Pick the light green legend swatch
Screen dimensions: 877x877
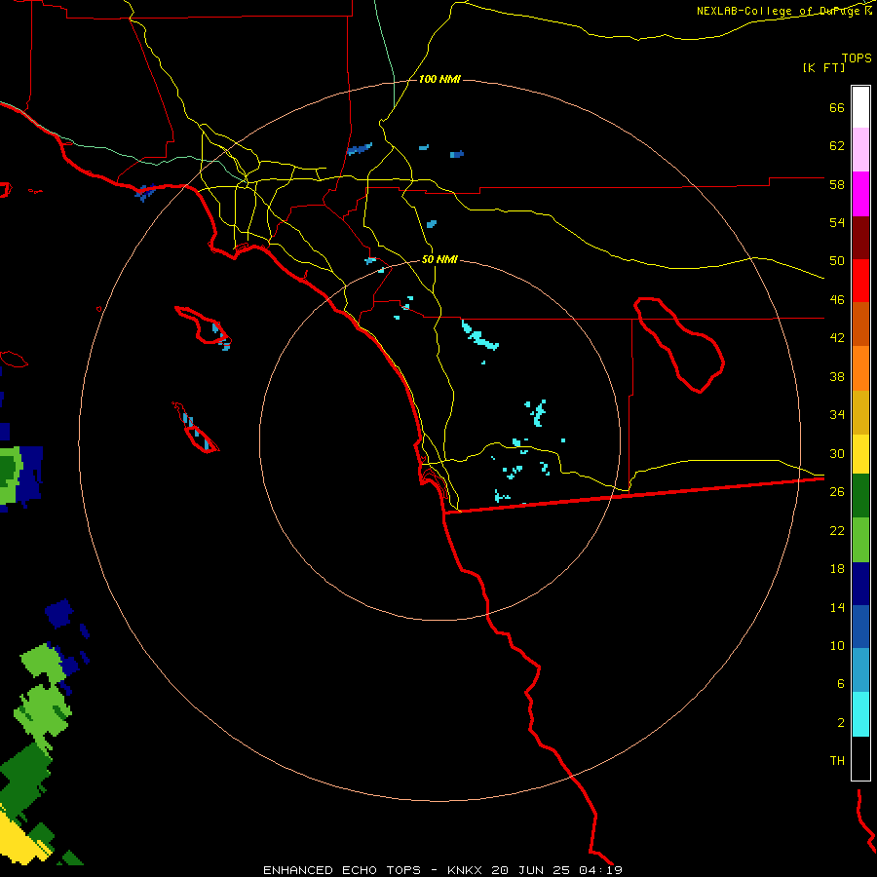860,539
